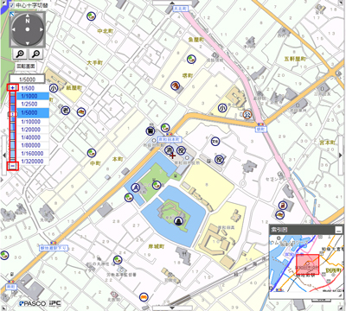Minimize the 索引図 overview panel
The width and height of the screenshot is (346, 311).
click(337, 230)
